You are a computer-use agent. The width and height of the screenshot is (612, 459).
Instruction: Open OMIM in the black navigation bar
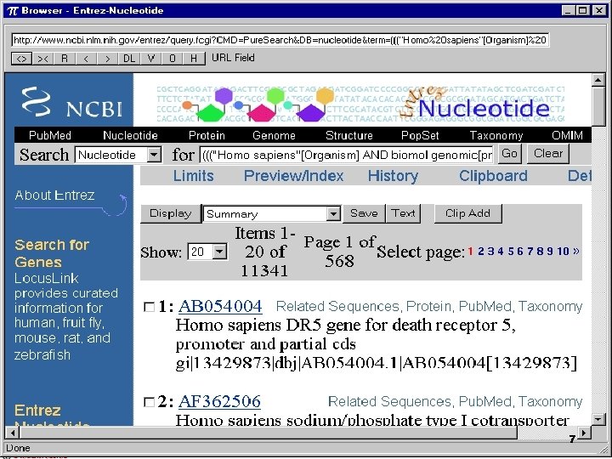coord(568,135)
